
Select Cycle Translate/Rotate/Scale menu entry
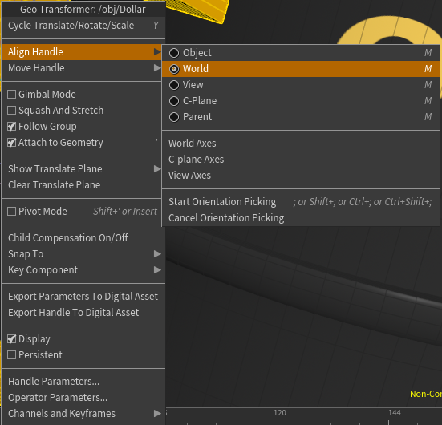tap(83, 26)
